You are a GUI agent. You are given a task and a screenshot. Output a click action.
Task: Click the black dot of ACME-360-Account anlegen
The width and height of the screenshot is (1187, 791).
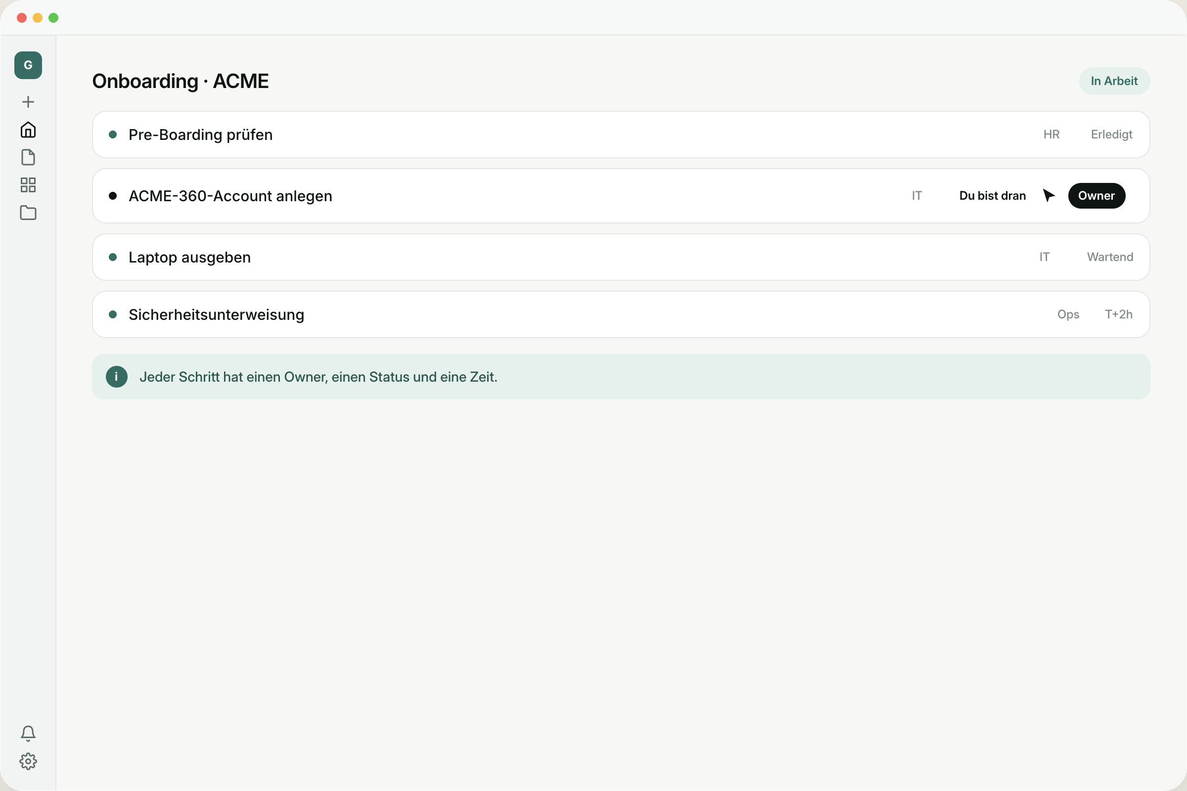click(x=113, y=196)
